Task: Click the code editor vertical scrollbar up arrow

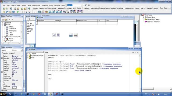Action: [x=140, y=55]
